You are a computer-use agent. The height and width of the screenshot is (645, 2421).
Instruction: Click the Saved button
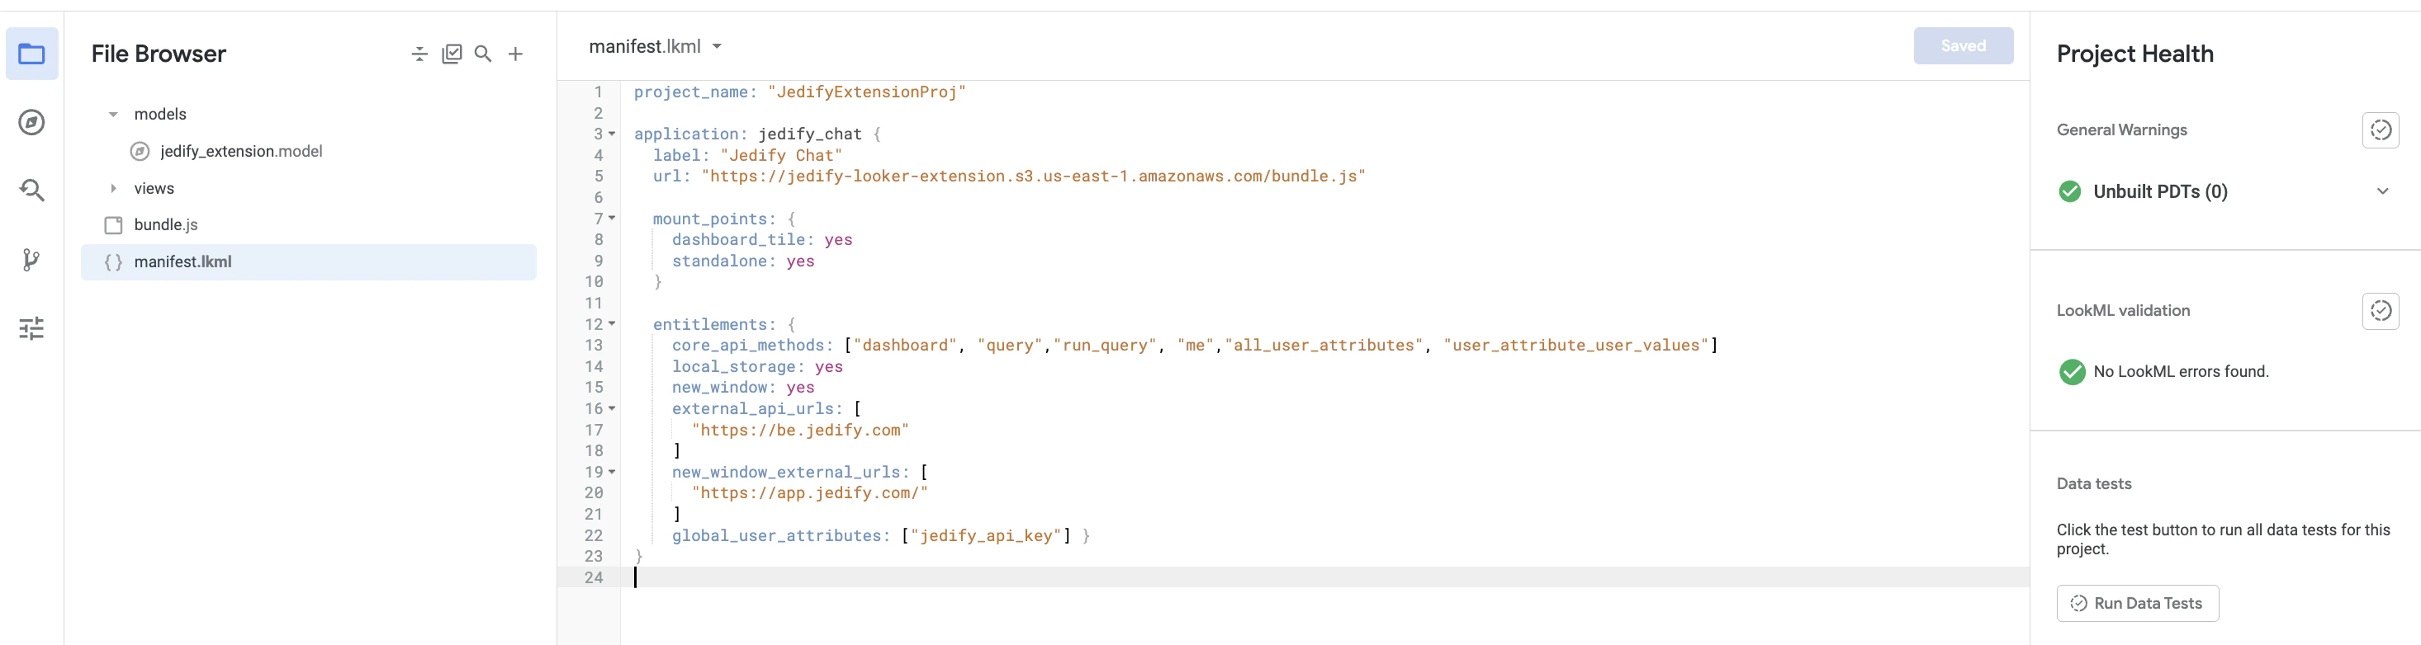(1964, 46)
